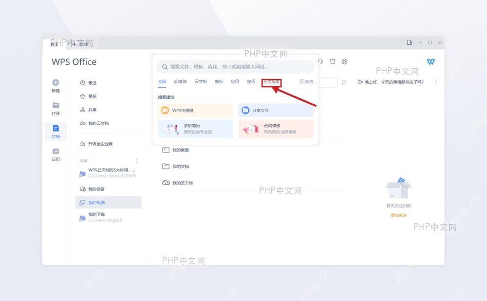The height and width of the screenshot is (301, 487).
Task: Show 星标 starred files in the sidebar
Action: [x=89, y=96]
